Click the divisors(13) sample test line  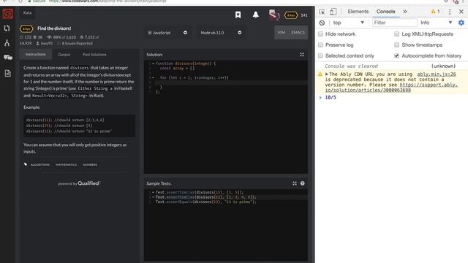tap(206, 202)
